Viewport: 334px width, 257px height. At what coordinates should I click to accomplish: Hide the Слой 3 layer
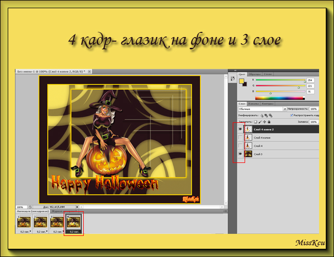tap(240, 154)
